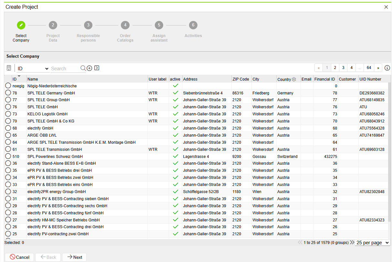Click the company building icon in toolbar
Image resolution: width=392 pixels, height=262 pixels.
(x=9, y=68)
